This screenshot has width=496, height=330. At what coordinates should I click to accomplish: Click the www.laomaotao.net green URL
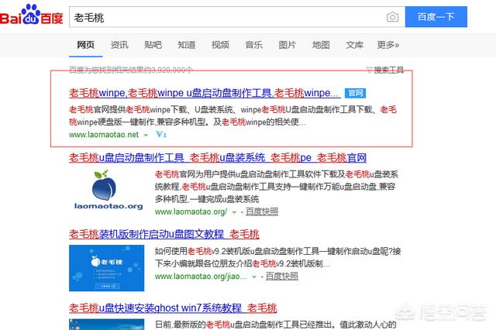click(x=104, y=135)
